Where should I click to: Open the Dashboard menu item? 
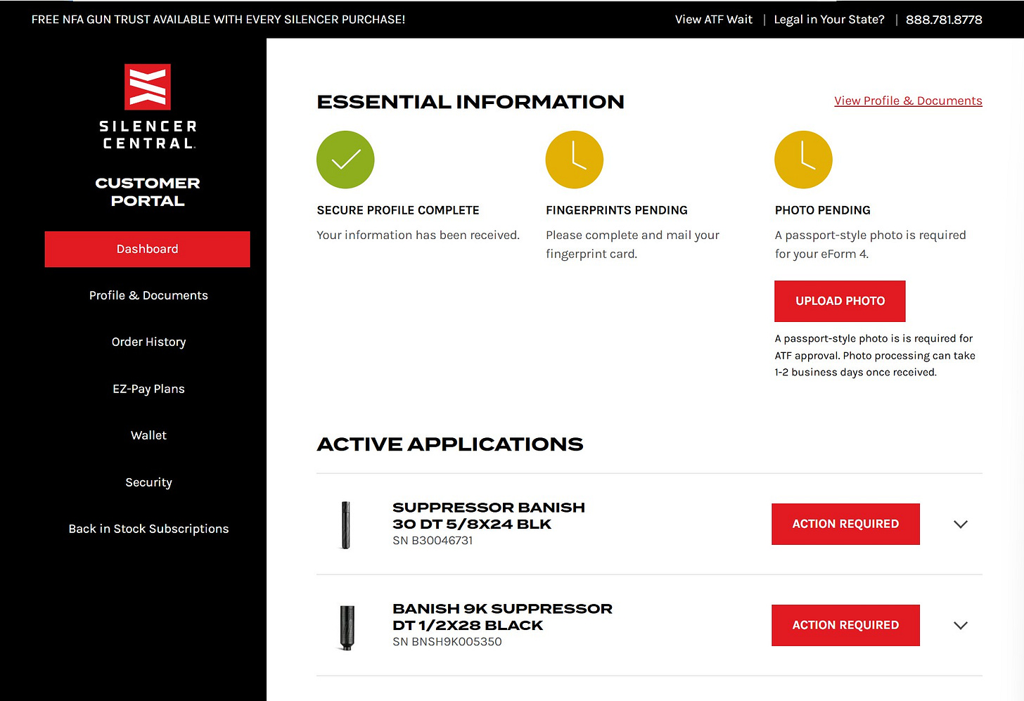pos(147,249)
